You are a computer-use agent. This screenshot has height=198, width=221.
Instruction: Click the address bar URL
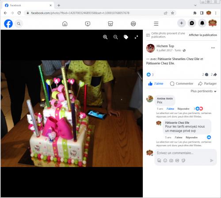(80, 13)
